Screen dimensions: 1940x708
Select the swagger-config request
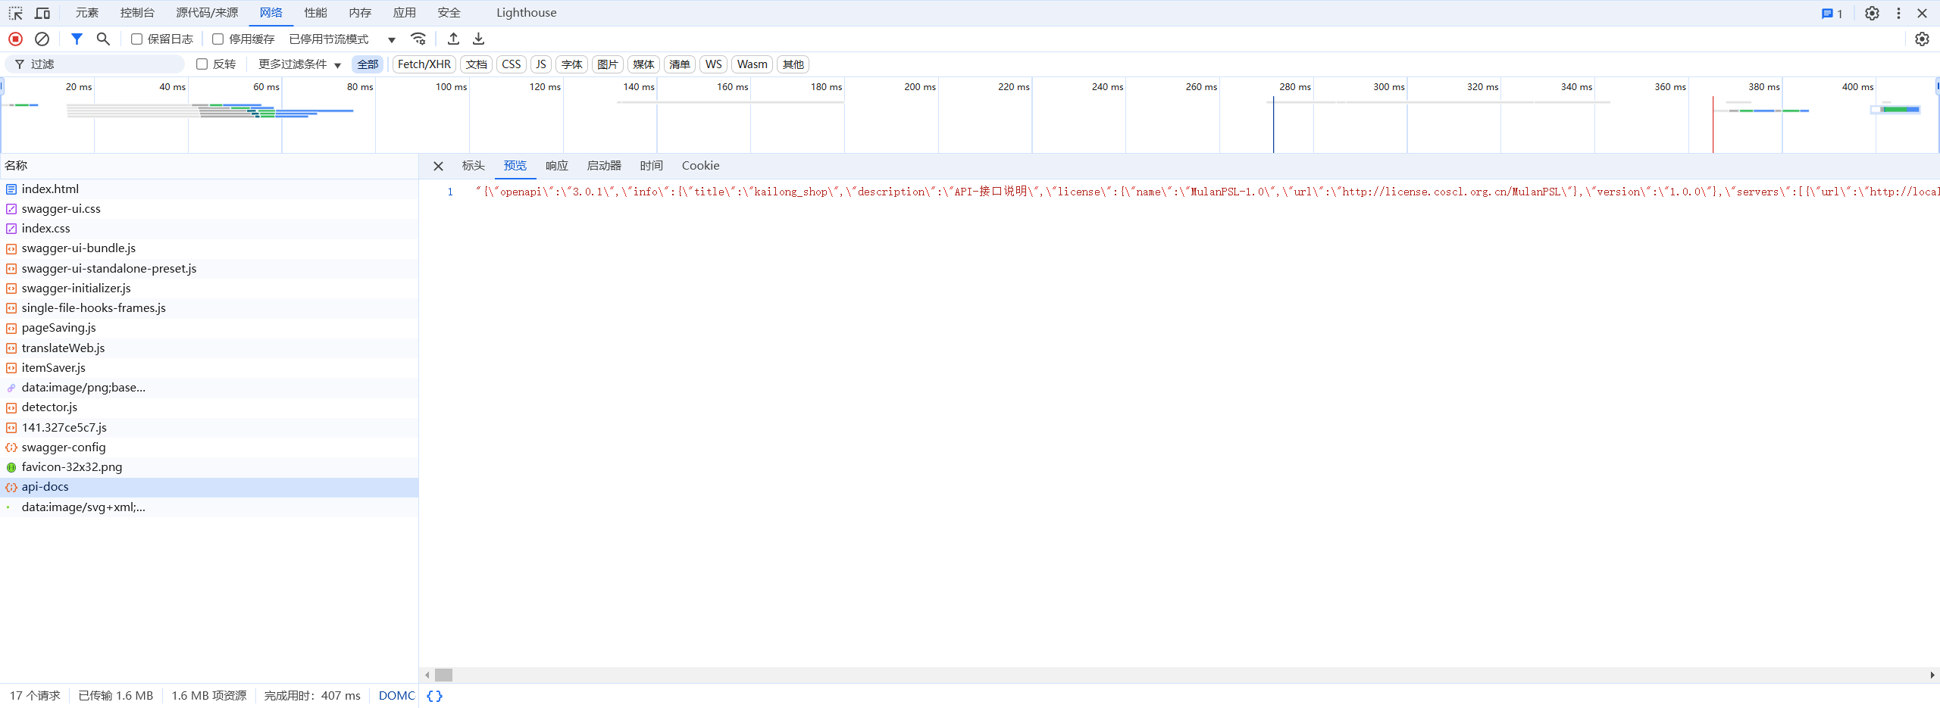pyautogui.click(x=209, y=448)
